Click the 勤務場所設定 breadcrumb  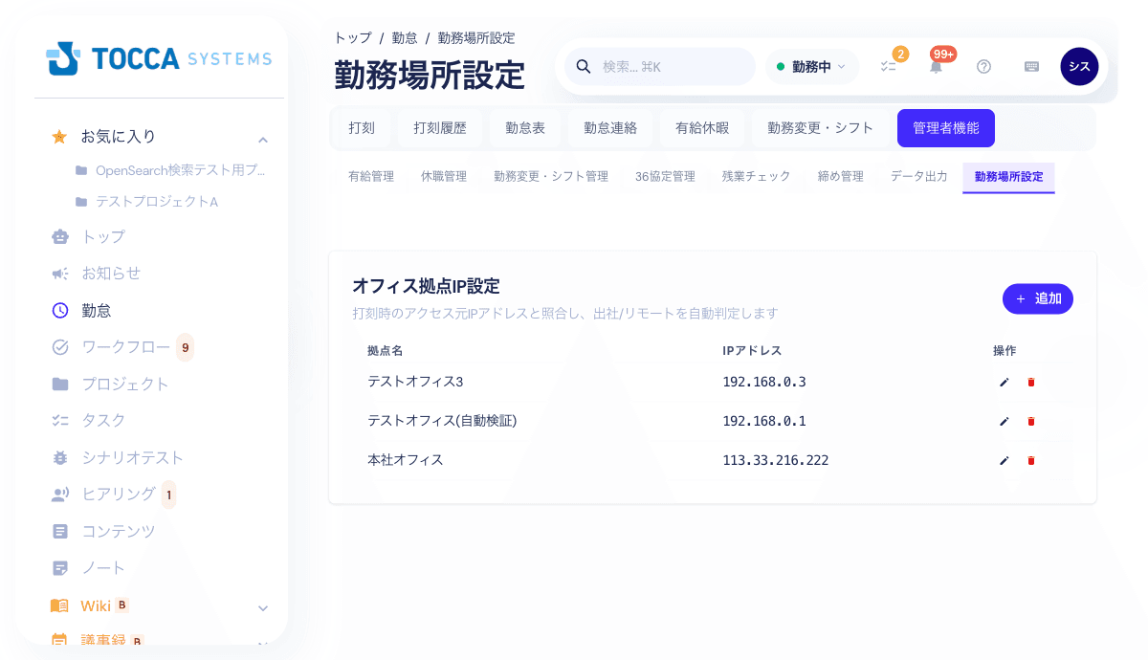(x=476, y=38)
